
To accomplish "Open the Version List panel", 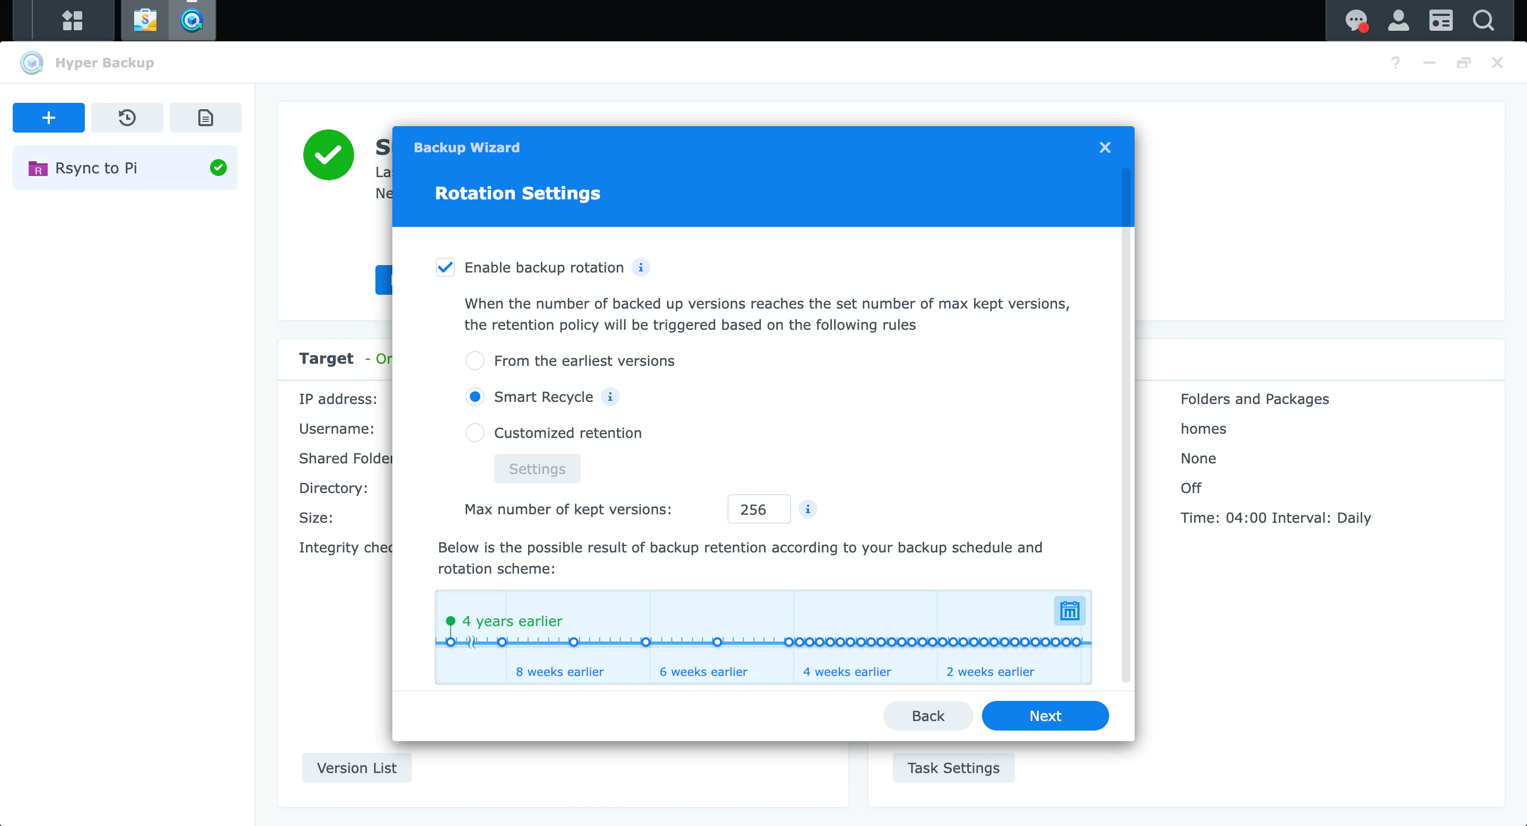I will [356, 768].
